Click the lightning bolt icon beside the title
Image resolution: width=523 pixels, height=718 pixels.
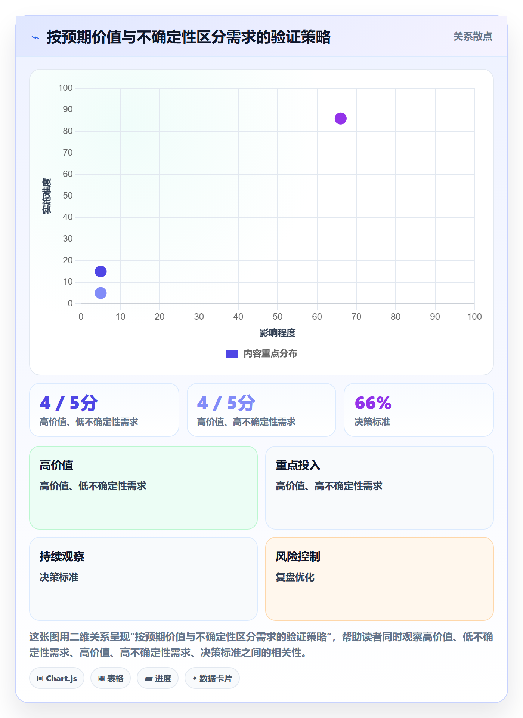coord(35,37)
